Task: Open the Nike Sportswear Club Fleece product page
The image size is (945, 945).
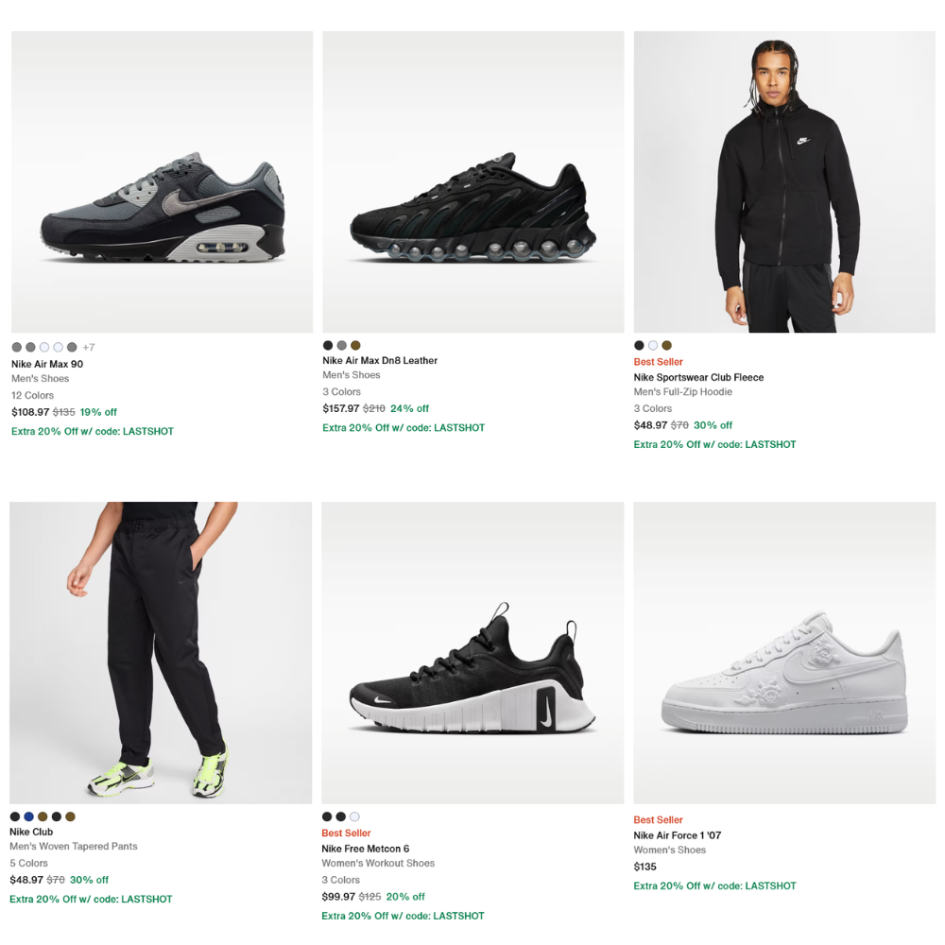Action: (x=698, y=376)
